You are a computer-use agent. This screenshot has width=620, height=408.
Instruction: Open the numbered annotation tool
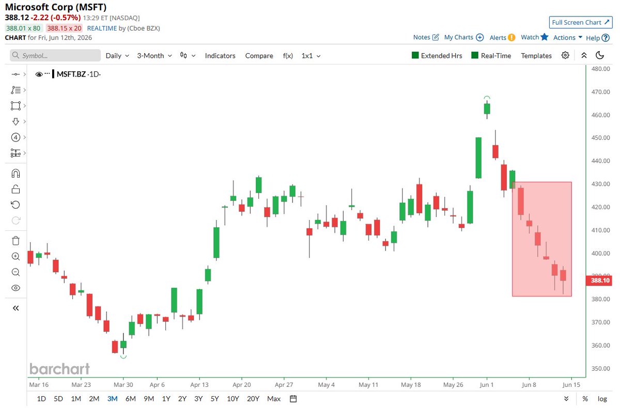(16, 137)
